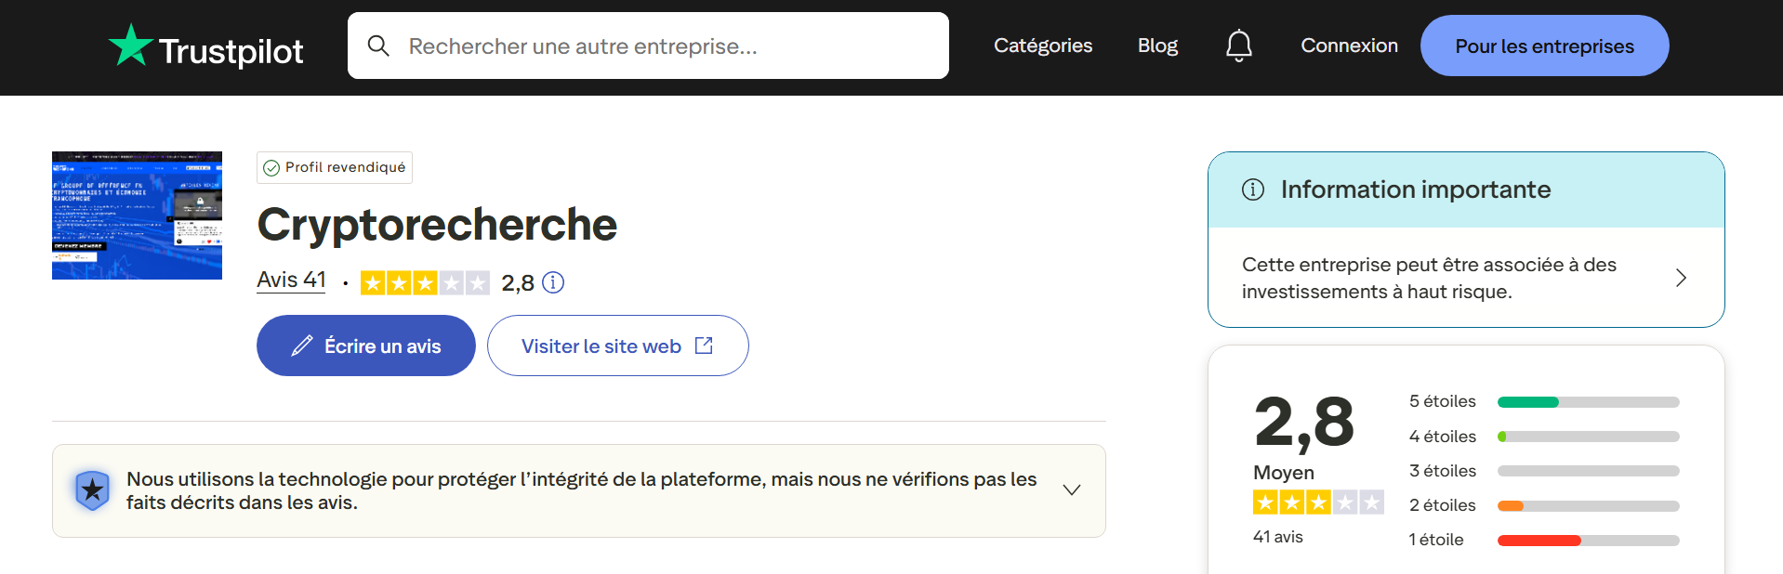Open the high-risk investment warning chevron

click(x=1681, y=278)
